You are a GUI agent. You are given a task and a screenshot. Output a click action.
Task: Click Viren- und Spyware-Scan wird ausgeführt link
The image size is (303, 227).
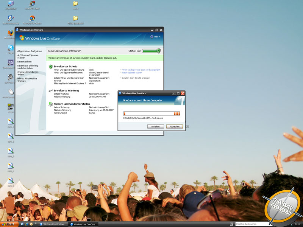(141, 70)
